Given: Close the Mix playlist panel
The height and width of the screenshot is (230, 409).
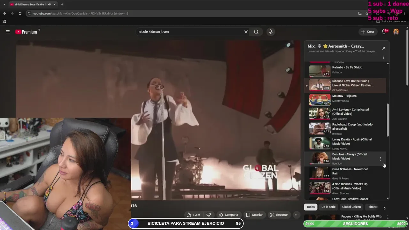Looking at the screenshot, I should (384, 48).
